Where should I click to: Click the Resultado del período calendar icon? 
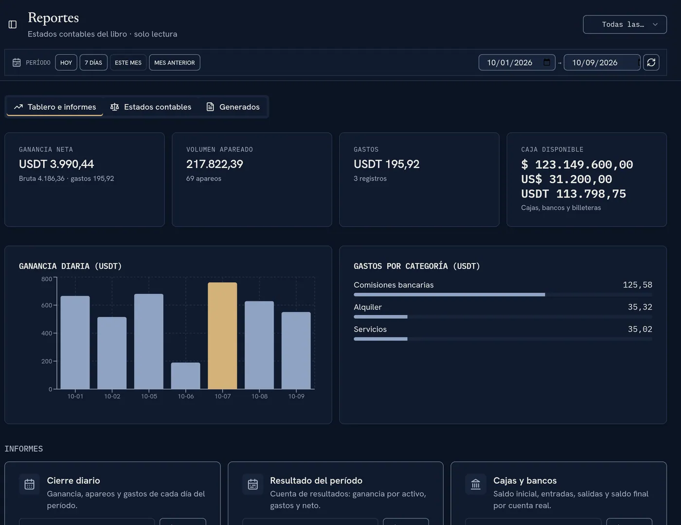(x=252, y=484)
